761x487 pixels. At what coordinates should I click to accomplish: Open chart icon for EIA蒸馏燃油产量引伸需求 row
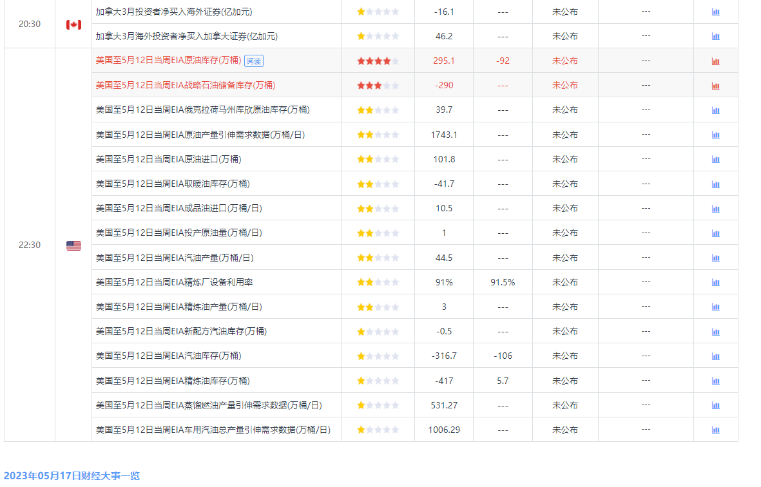[715, 405]
